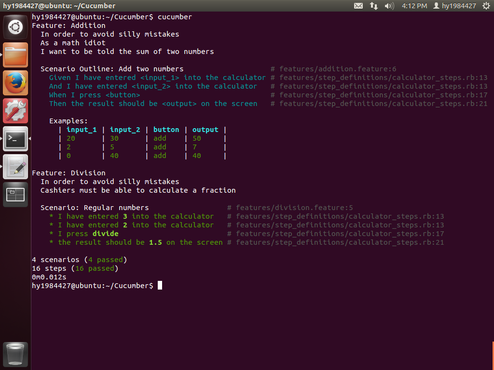Select the Terminal launcher icon
This screenshot has height=370, width=494.
[15, 139]
